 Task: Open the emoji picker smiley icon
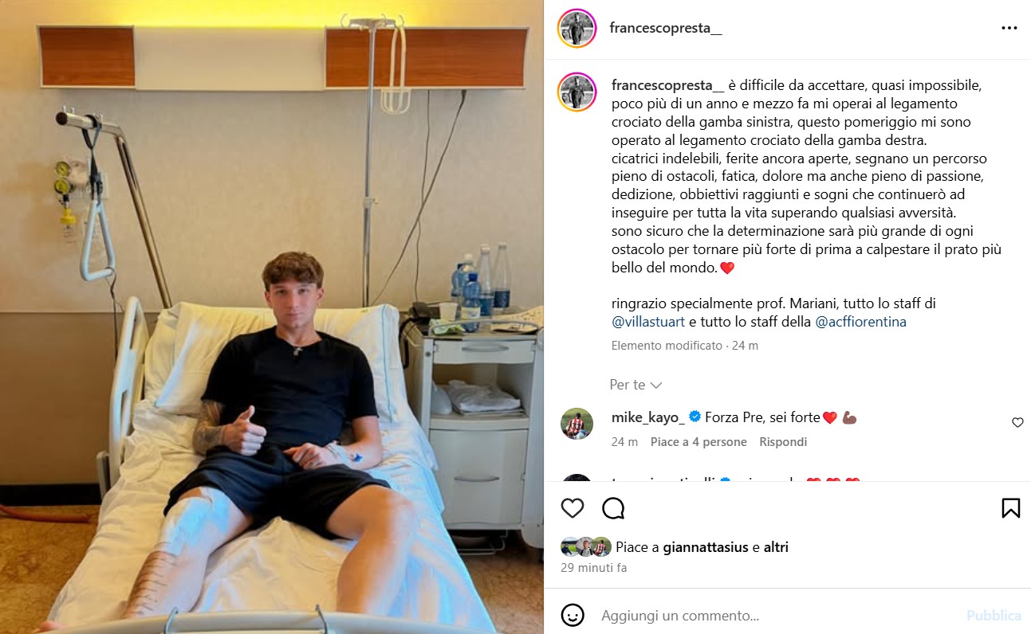572,616
